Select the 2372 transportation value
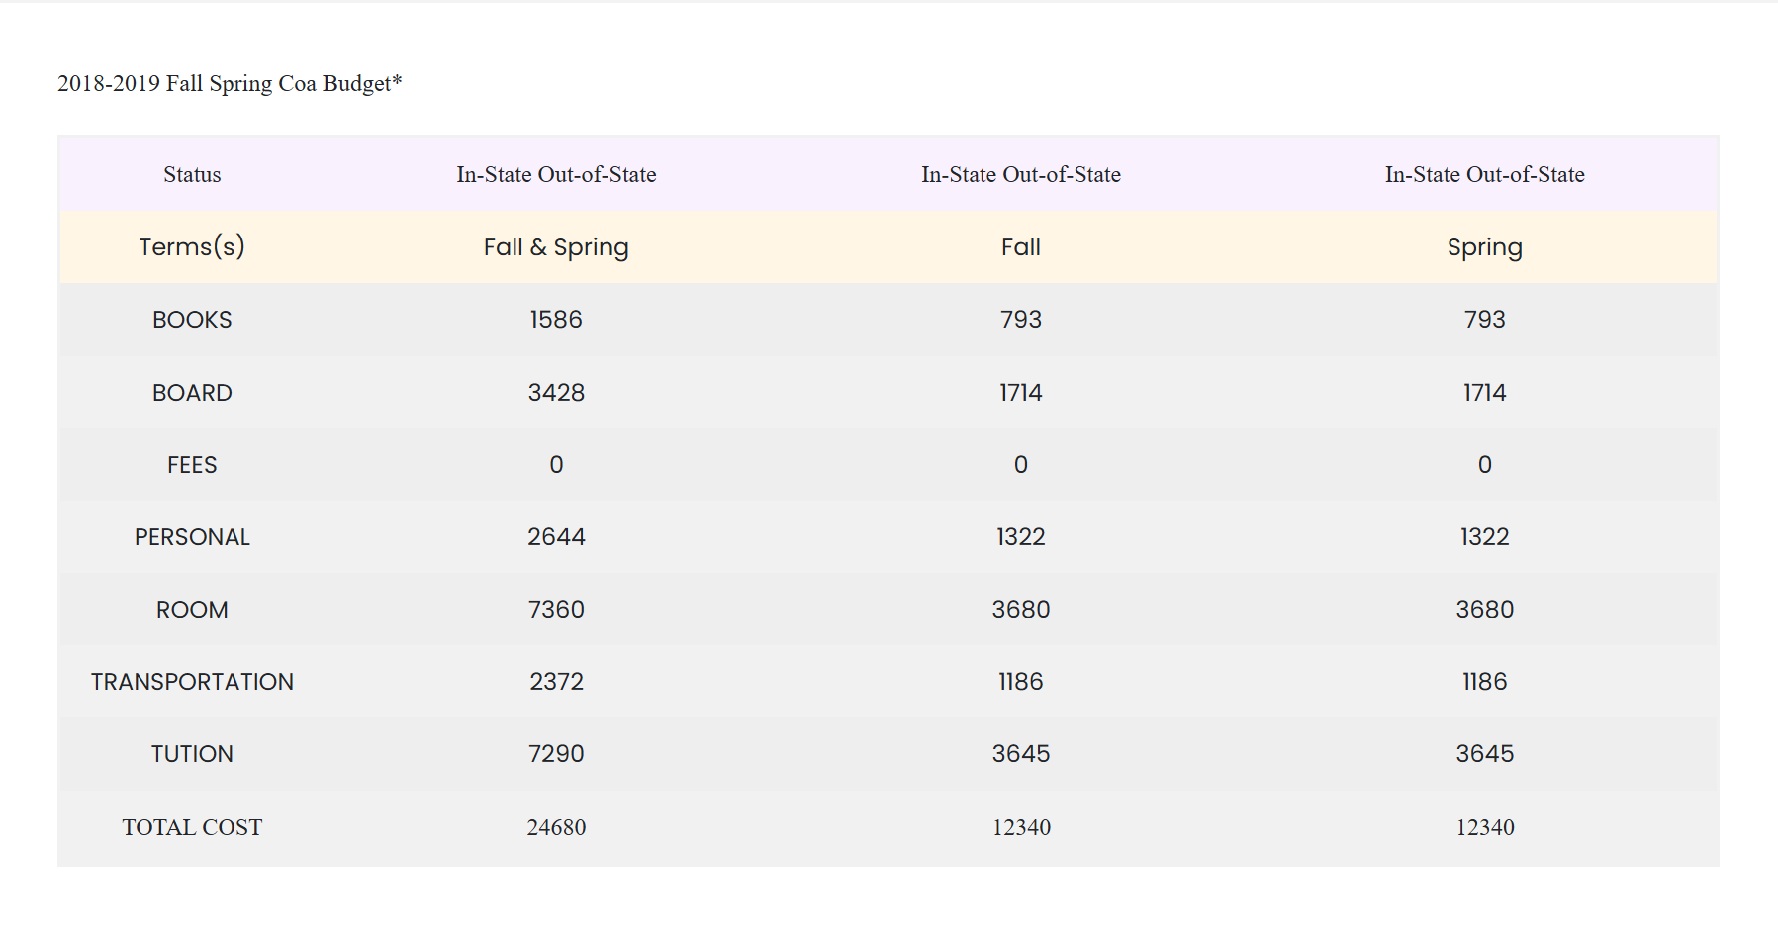 click(556, 682)
